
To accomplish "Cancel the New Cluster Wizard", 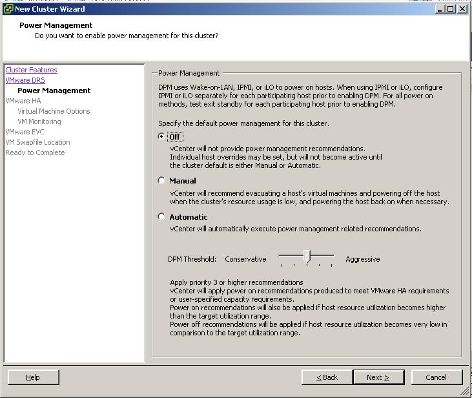I will [436, 377].
